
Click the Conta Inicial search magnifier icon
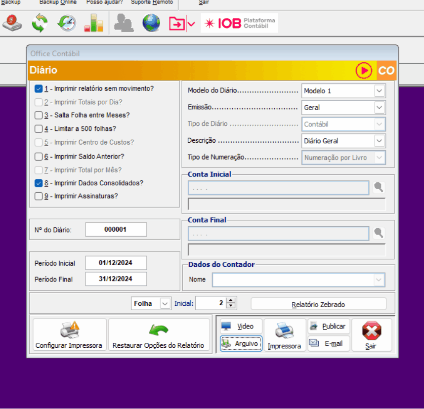pyautogui.click(x=379, y=188)
